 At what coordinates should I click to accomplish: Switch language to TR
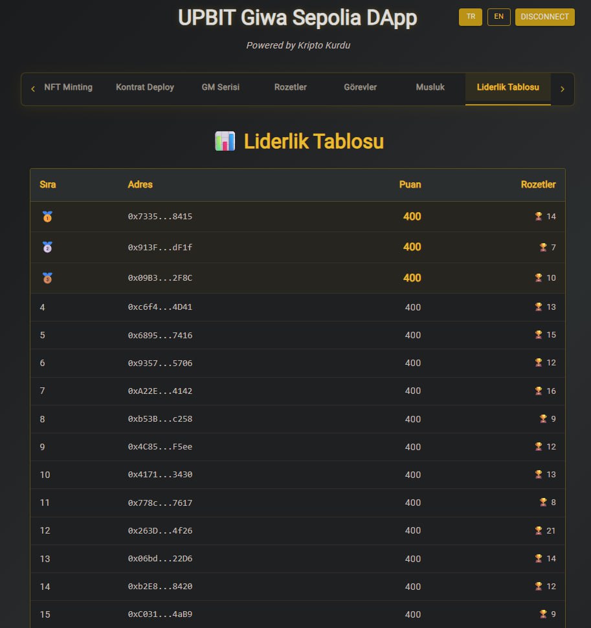(471, 17)
